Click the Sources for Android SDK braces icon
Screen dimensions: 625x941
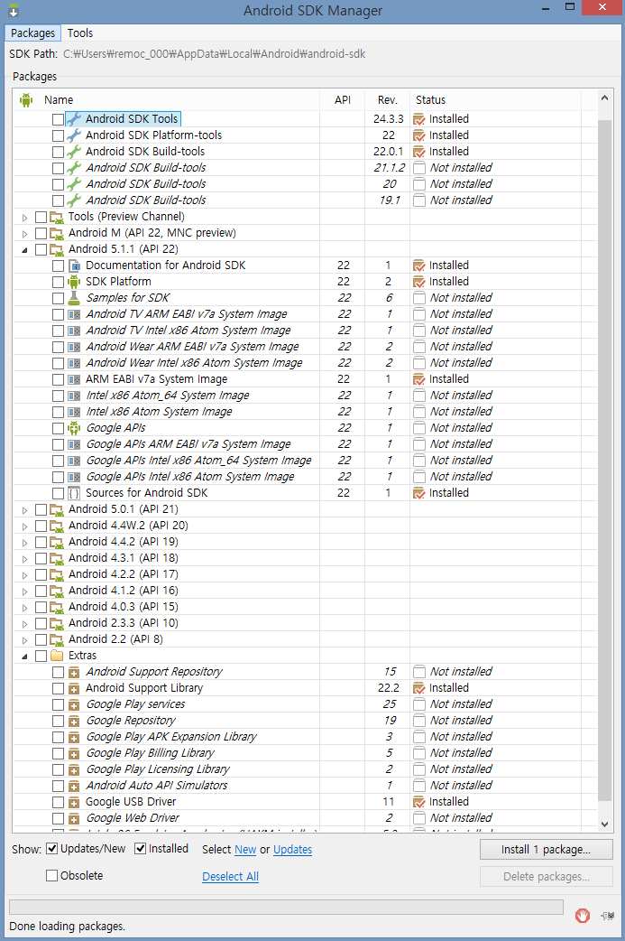tap(74, 493)
